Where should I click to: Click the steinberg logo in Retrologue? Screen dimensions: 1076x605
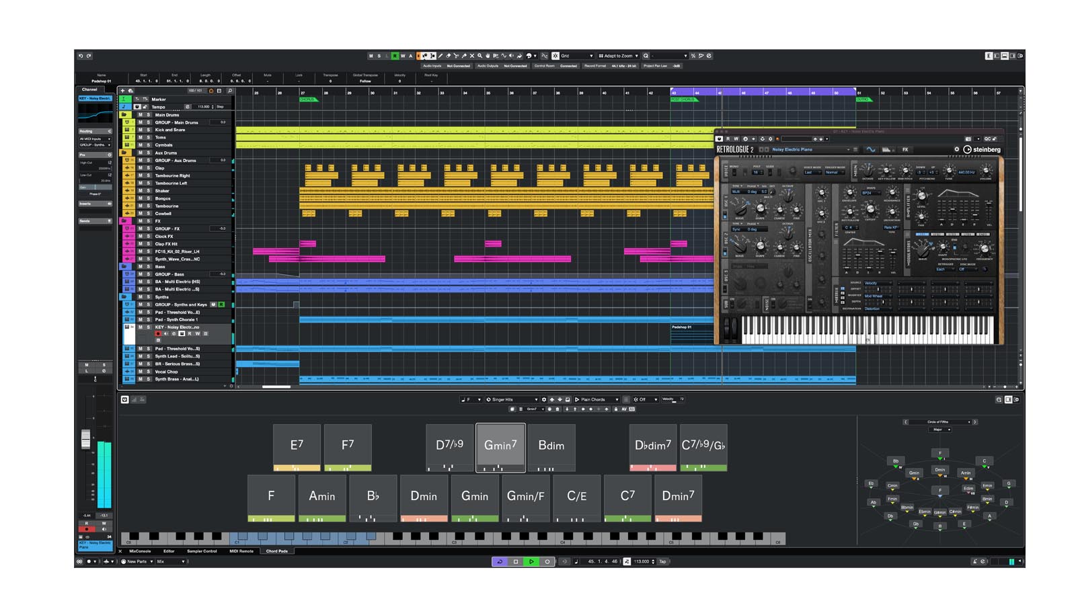[x=982, y=149]
